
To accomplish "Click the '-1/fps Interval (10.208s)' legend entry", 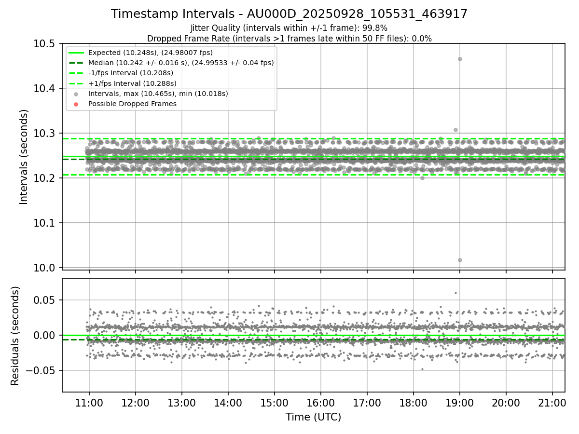I will 131,73.
